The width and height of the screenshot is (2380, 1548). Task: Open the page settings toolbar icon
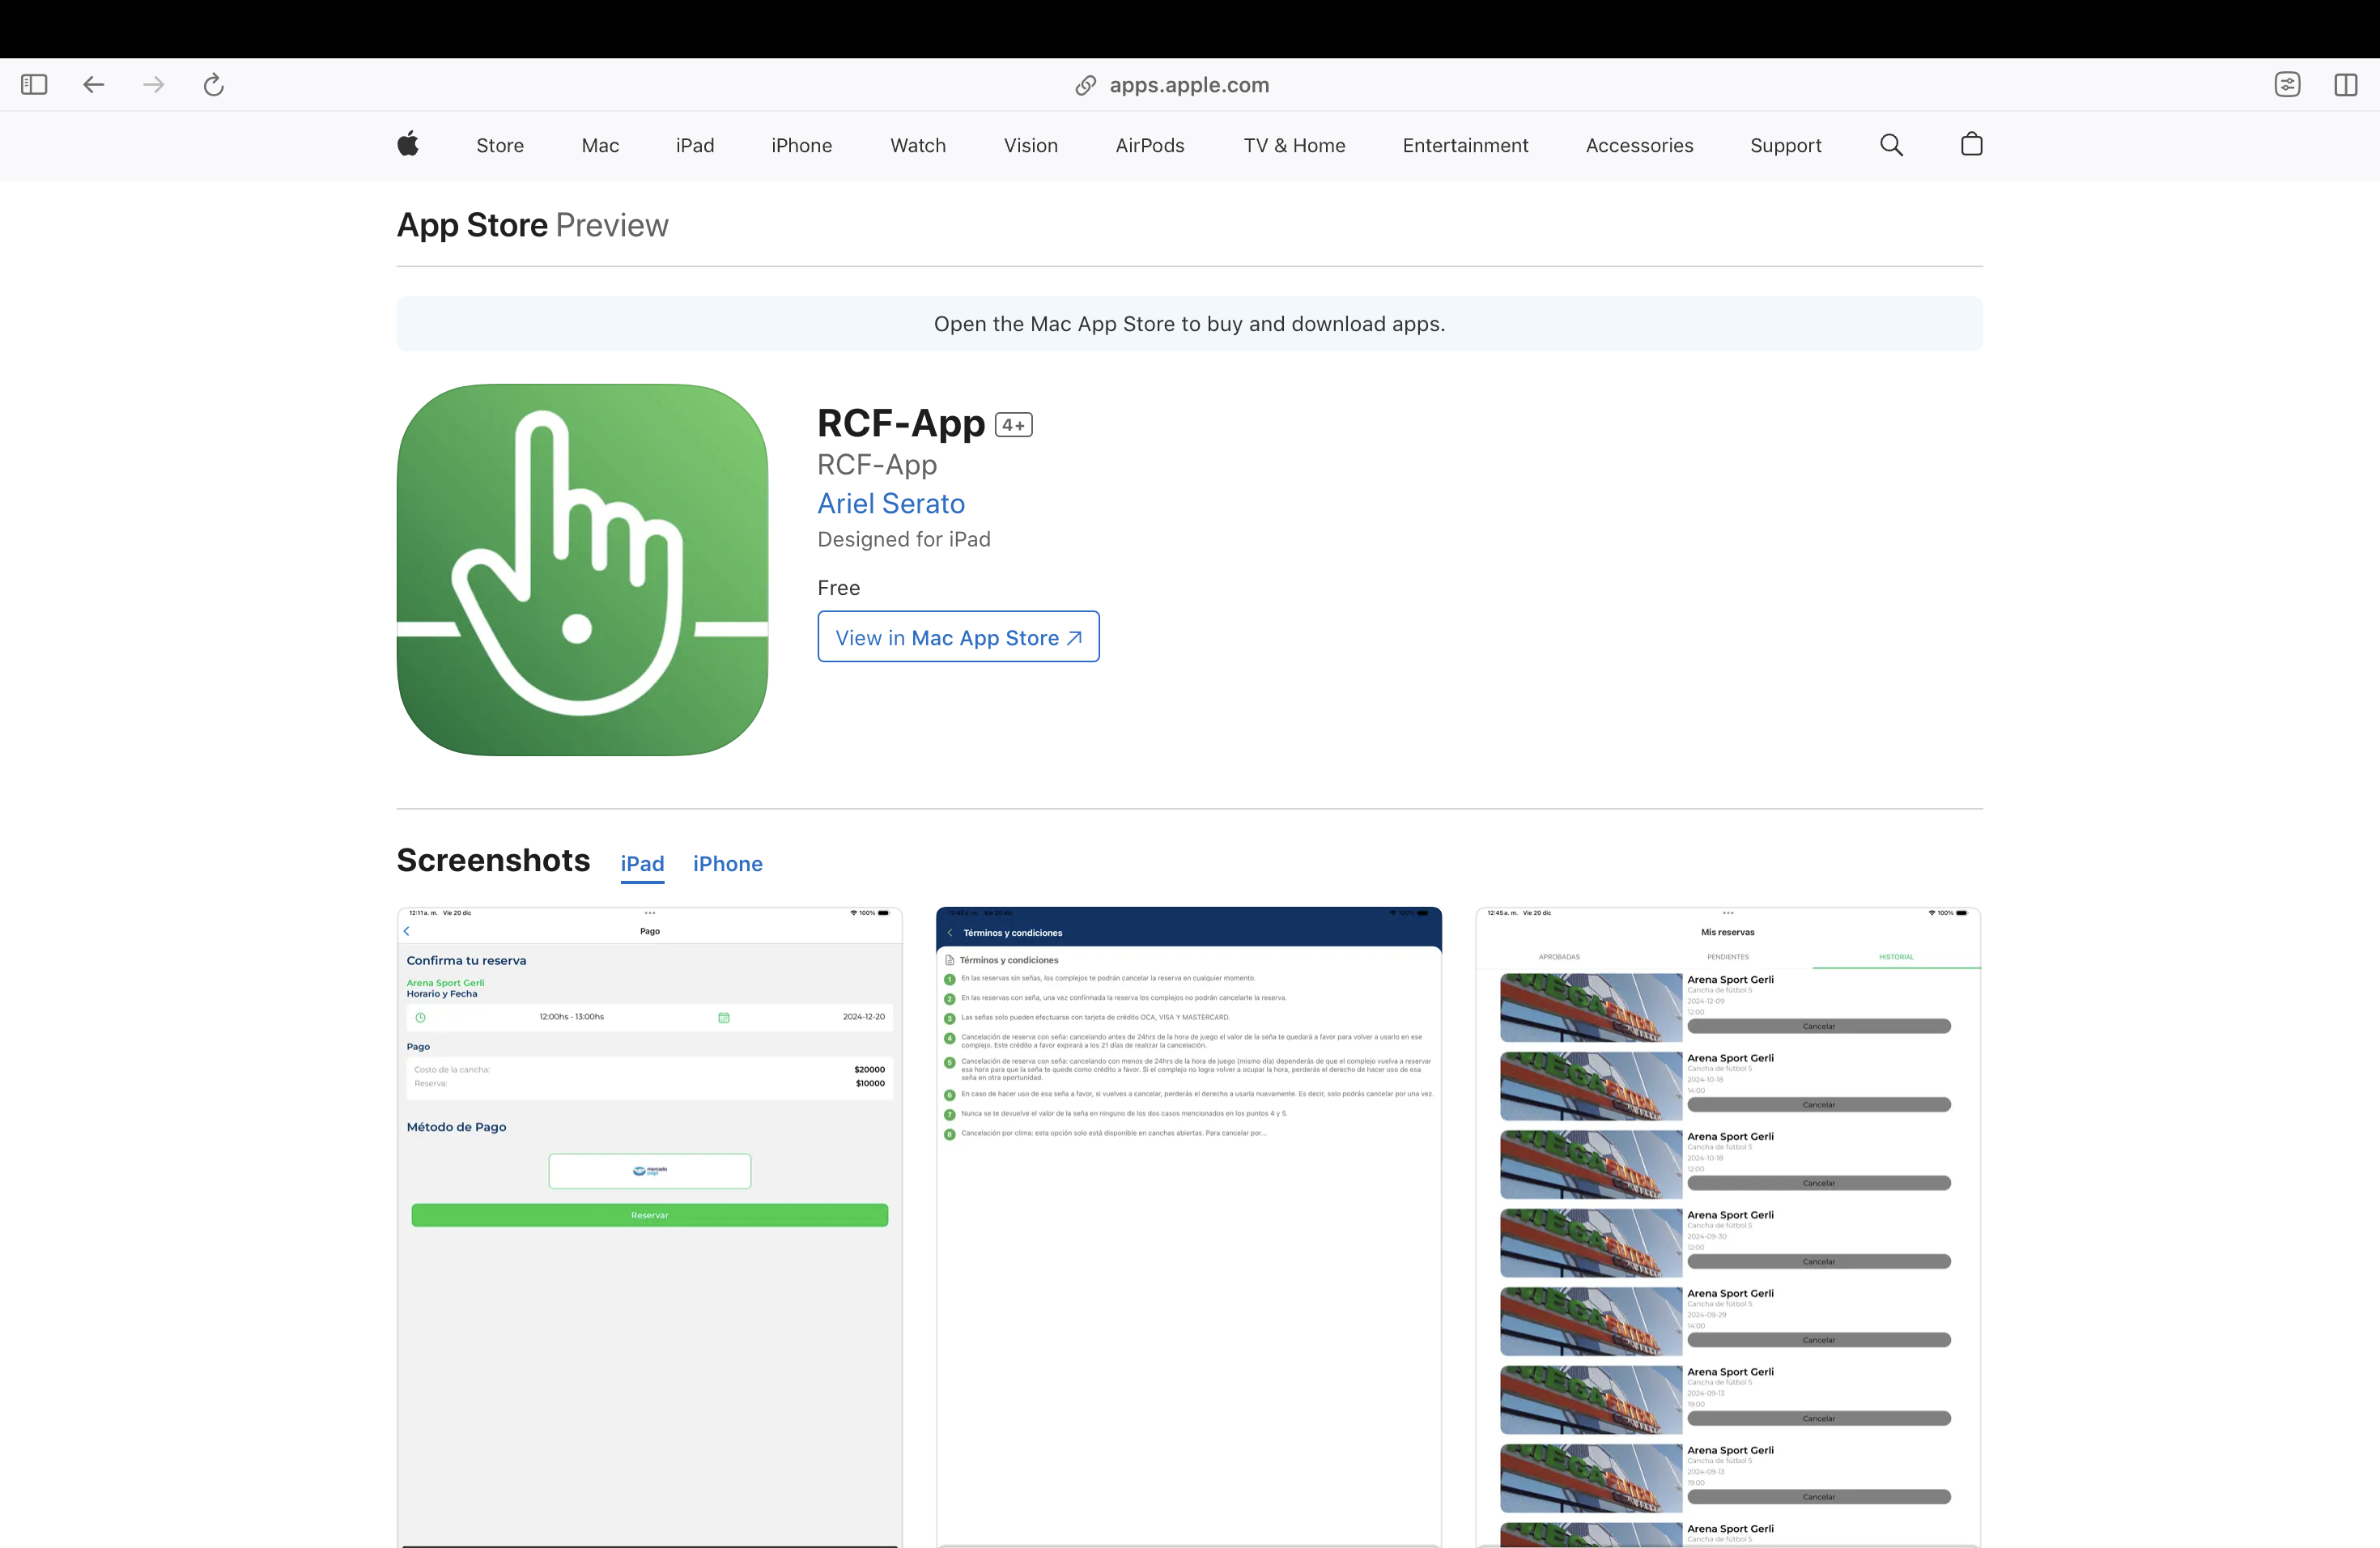tap(2287, 85)
